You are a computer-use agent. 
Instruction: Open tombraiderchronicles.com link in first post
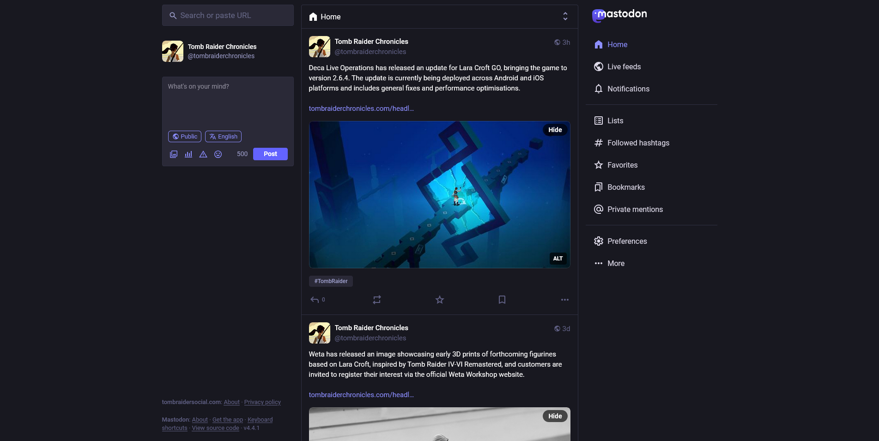pos(361,109)
